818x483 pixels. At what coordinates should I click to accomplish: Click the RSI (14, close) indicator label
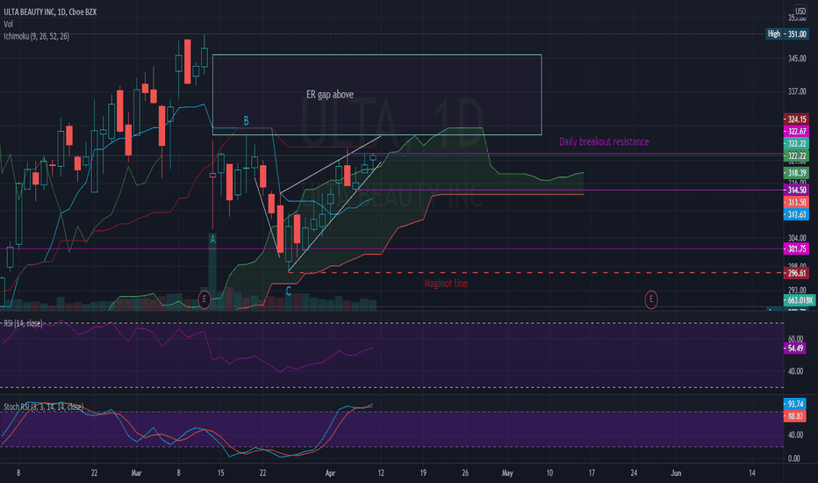(23, 324)
